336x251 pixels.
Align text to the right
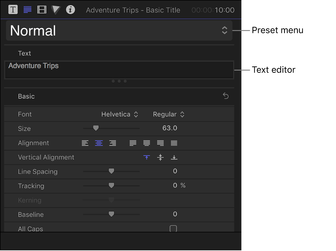(112, 143)
